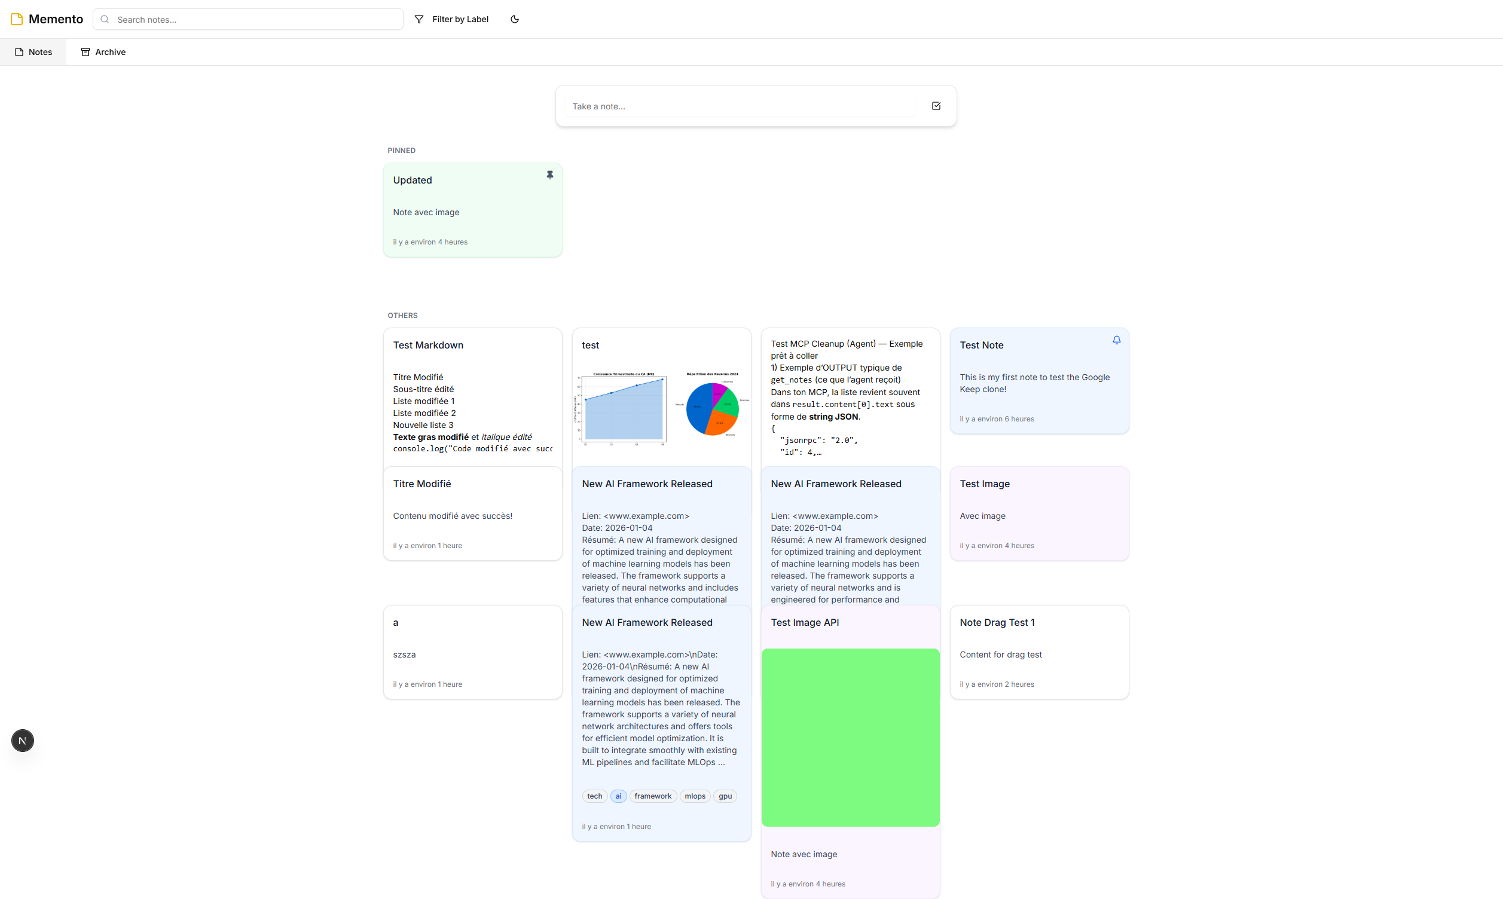The width and height of the screenshot is (1503, 899).
Task: Open the Filter by Label dropdown
Action: click(x=459, y=19)
